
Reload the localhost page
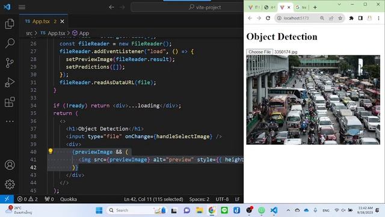click(268, 18)
